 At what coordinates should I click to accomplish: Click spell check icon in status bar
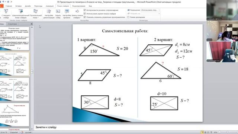pos(22,133)
